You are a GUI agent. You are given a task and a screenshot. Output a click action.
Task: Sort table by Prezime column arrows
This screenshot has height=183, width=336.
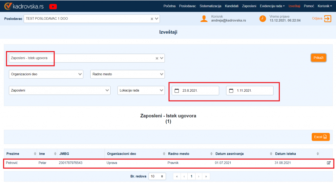35,154
